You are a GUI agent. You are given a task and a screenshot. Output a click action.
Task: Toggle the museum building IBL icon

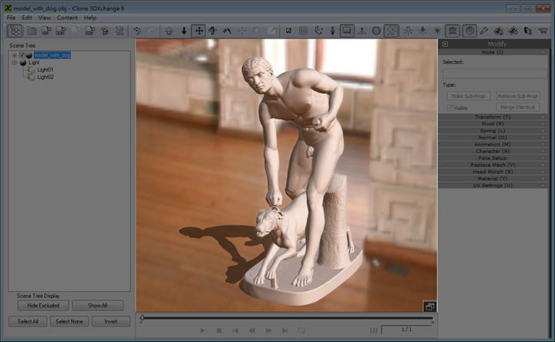[452, 31]
